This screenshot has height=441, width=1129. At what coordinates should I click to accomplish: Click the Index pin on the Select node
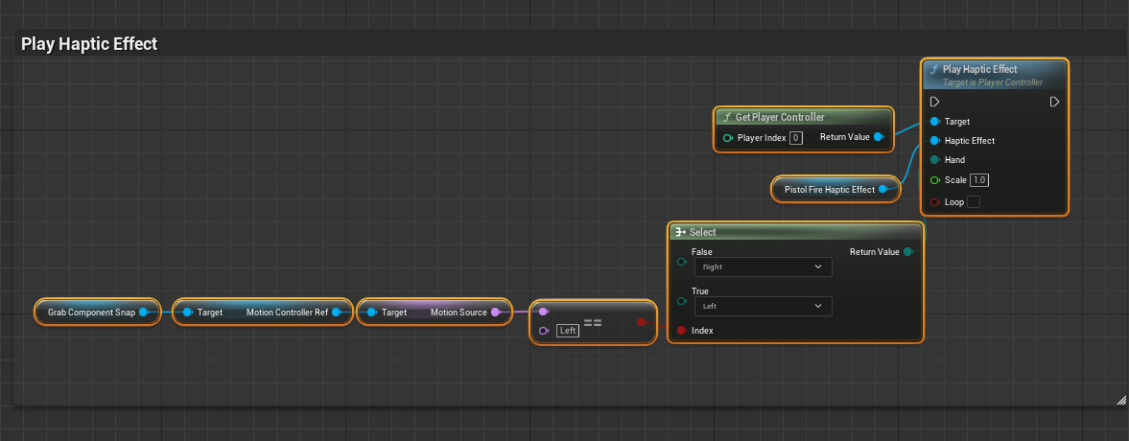click(681, 331)
